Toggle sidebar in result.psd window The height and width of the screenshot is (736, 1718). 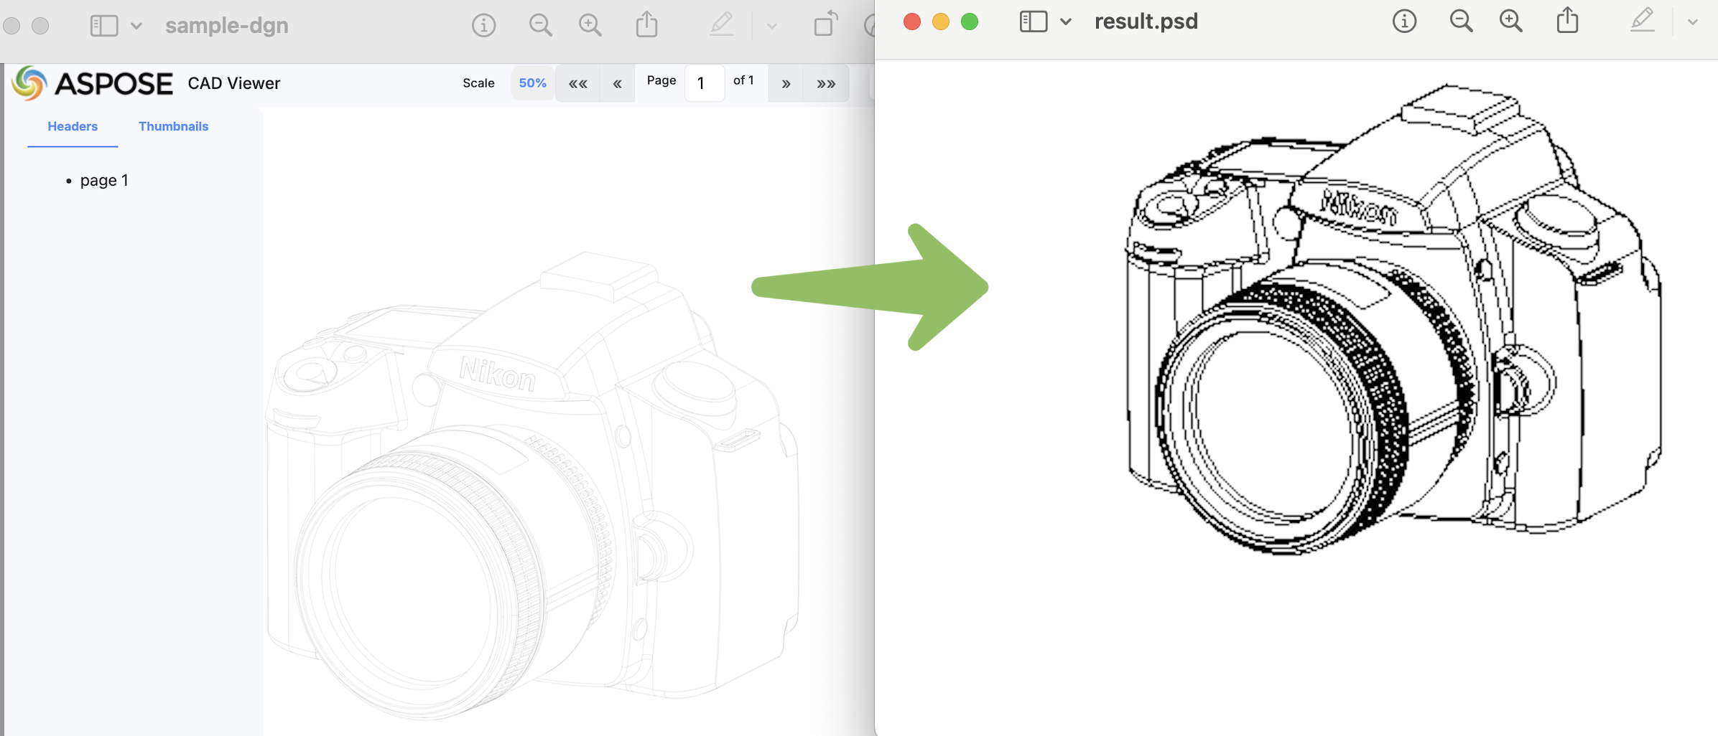coord(1033,22)
